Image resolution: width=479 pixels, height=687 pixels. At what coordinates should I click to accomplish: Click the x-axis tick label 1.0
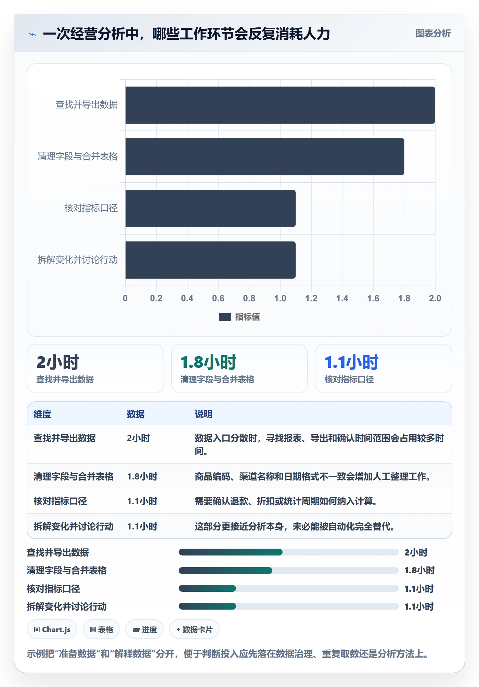click(x=280, y=298)
